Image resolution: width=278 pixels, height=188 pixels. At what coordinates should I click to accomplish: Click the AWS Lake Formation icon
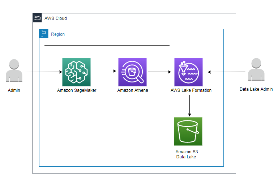pos(188,72)
